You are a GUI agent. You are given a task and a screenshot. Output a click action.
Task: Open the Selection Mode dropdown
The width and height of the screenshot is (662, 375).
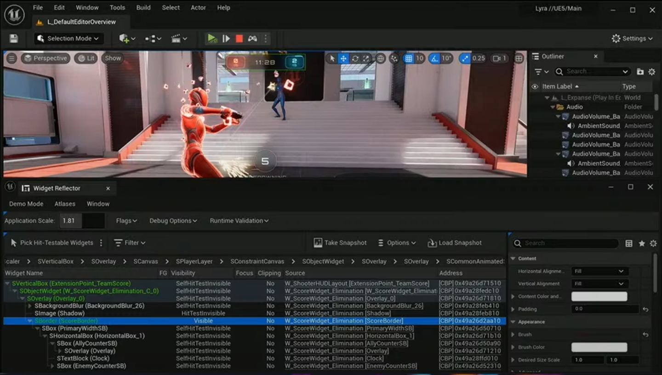[68, 39]
